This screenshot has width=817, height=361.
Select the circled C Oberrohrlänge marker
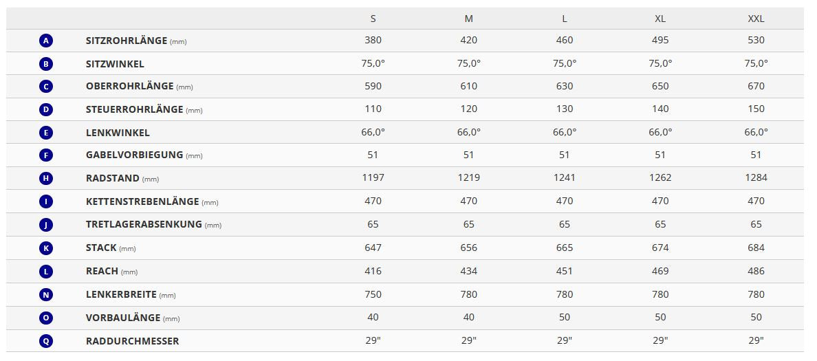[x=46, y=87]
